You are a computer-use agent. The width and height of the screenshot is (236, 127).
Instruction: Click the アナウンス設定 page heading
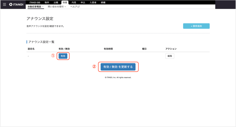[40, 19]
